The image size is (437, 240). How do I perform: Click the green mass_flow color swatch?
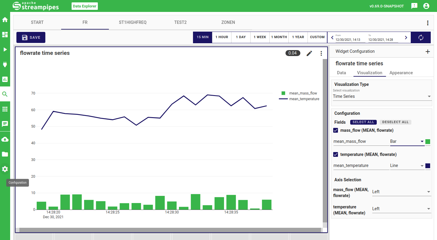428,142
